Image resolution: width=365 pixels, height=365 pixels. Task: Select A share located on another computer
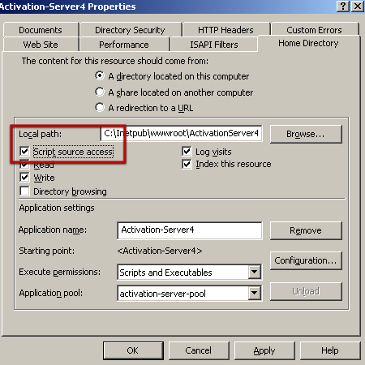100,92
